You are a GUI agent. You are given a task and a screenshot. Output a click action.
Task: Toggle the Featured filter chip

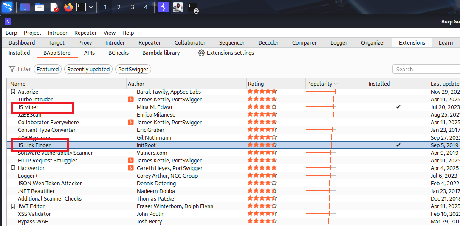[x=48, y=69]
